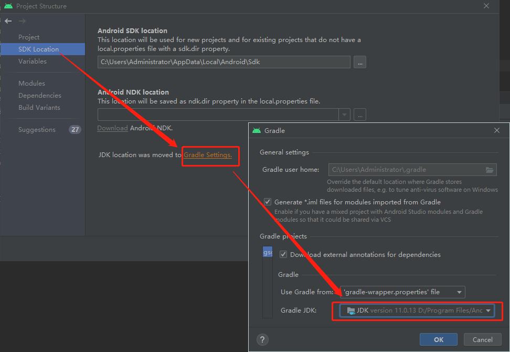The width and height of the screenshot is (510, 352).
Task: Go back with the left arrow icon
Action: (8, 21)
